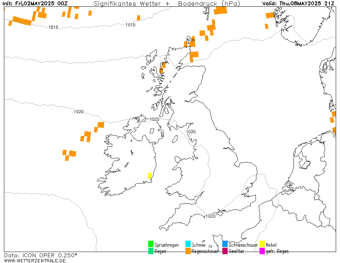The image size is (340, 263).
Task: Click the Regen green legend swatch
Action: point(151,251)
